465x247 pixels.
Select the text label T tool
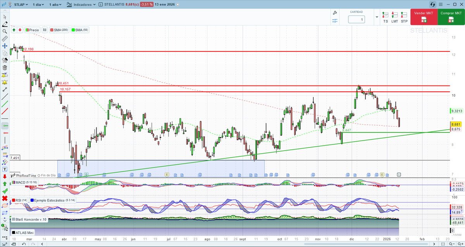point(5,169)
